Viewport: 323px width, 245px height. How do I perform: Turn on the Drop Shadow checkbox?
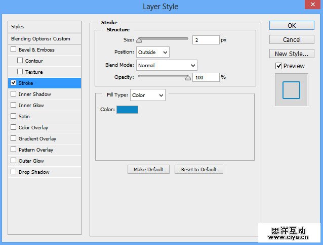[13, 172]
